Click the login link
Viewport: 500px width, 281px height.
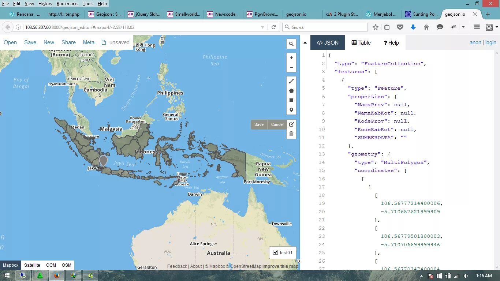[x=490, y=42]
